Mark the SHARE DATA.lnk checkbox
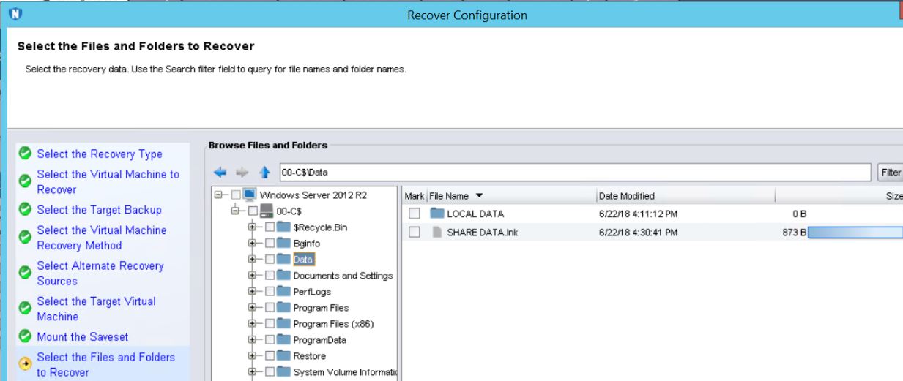 coord(415,233)
